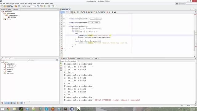Click the Open Project toolbar icon
The width and height of the screenshot is (197, 111).
[x=9, y=6]
